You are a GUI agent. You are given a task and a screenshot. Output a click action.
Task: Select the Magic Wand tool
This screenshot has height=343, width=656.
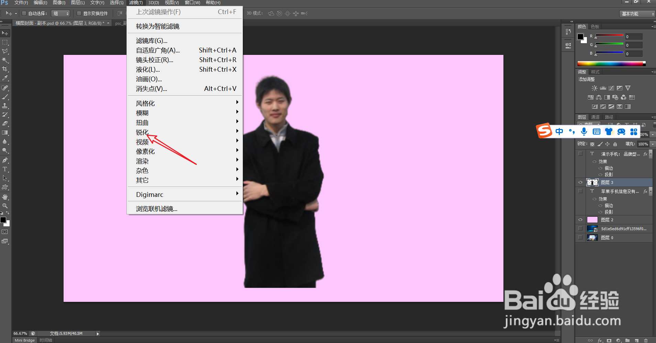point(5,60)
